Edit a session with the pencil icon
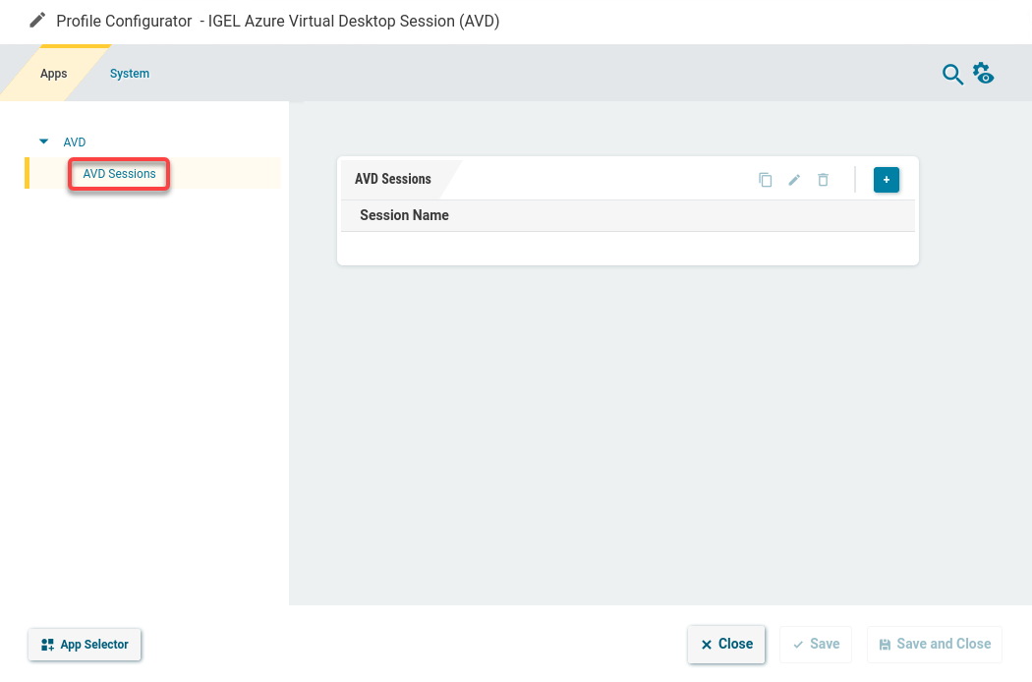This screenshot has width=1032, height=682. pyautogui.click(x=794, y=180)
